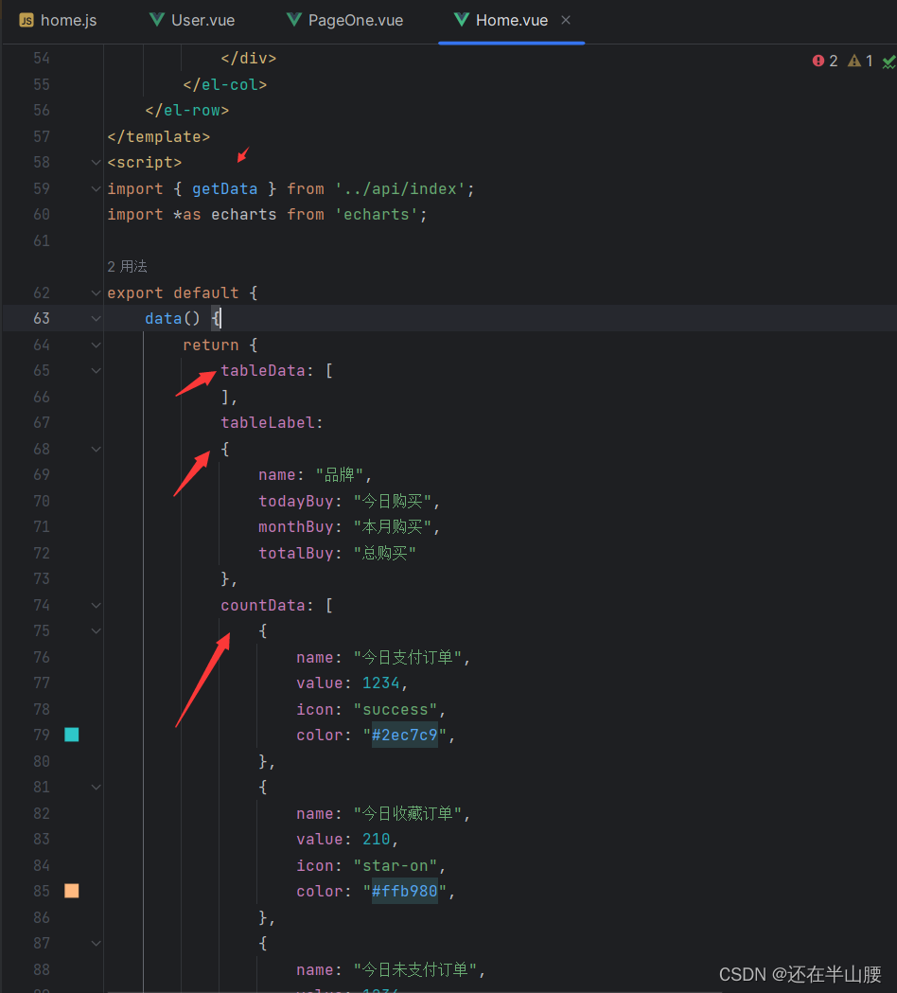897x993 pixels.
Task: Click the JavaScript icon on the home.js tab
Action: (x=26, y=19)
